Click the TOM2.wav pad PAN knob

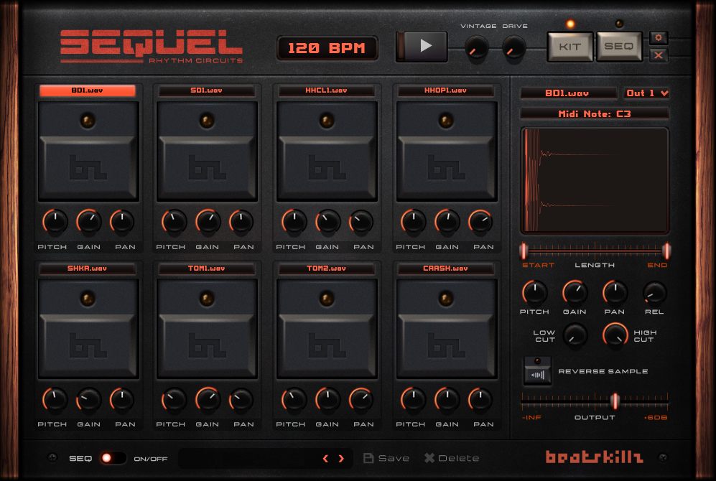(361, 400)
